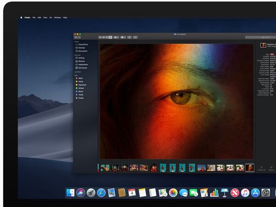Screen dimensions: 276x207
Task: Select AirDrop in the Favorites sidebar
Action: click(x=82, y=57)
